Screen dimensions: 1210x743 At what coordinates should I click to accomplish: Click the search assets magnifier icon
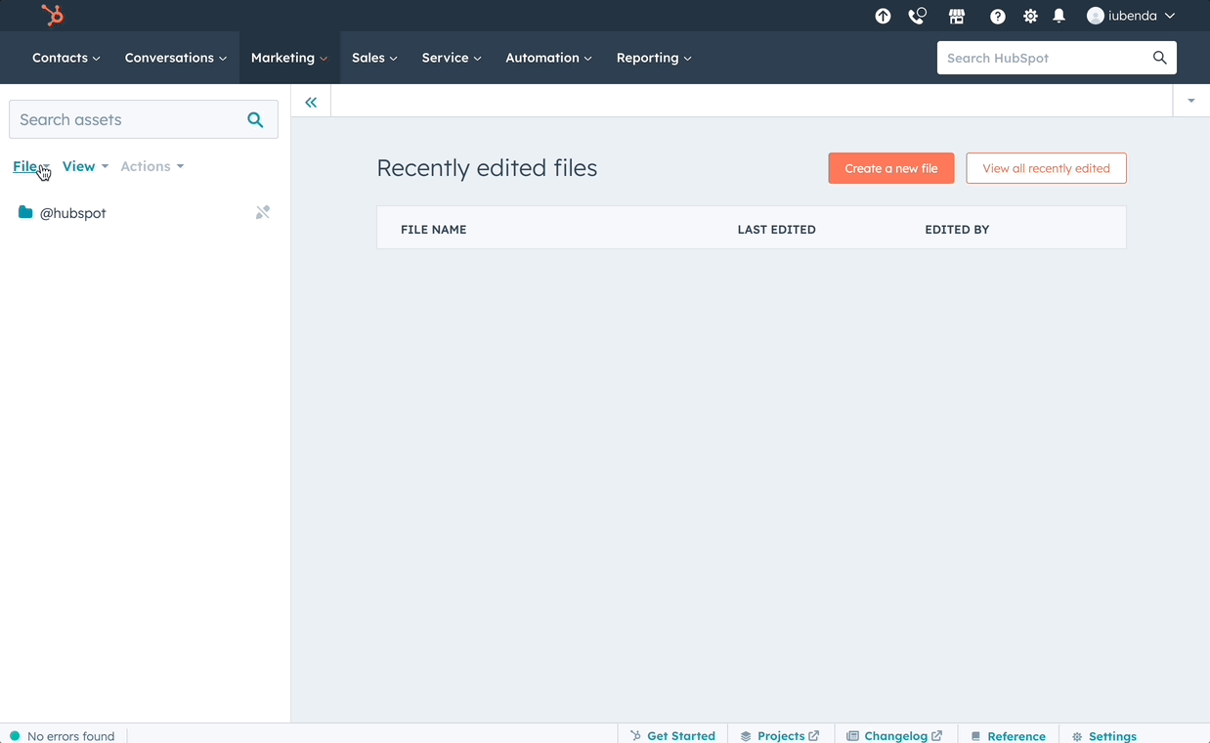255,119
